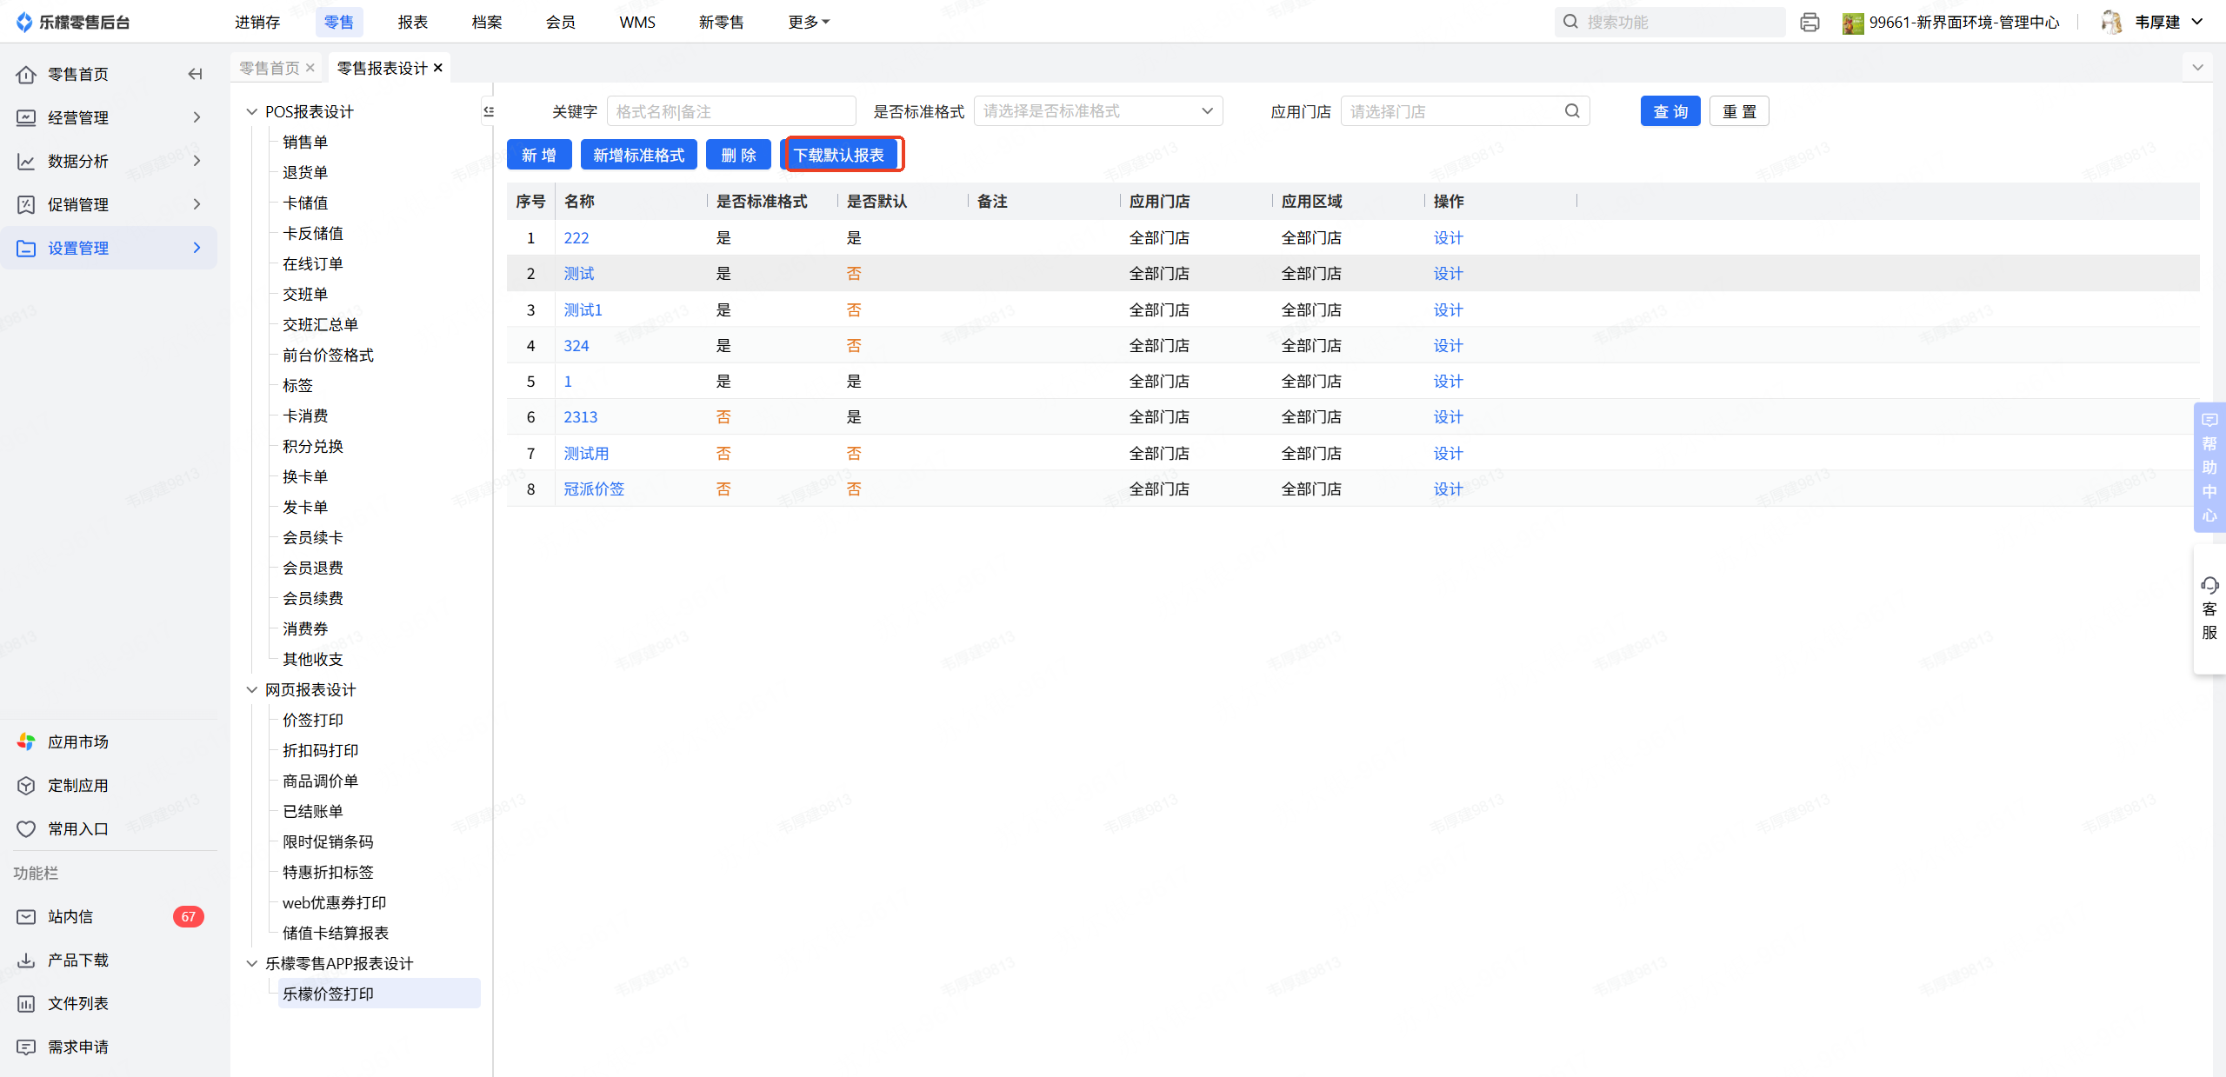The image size is (2226, 1077).
Task: Collapse the left sidebar with arrow icon
Action: pyautogui.click(x=195, y=74)
